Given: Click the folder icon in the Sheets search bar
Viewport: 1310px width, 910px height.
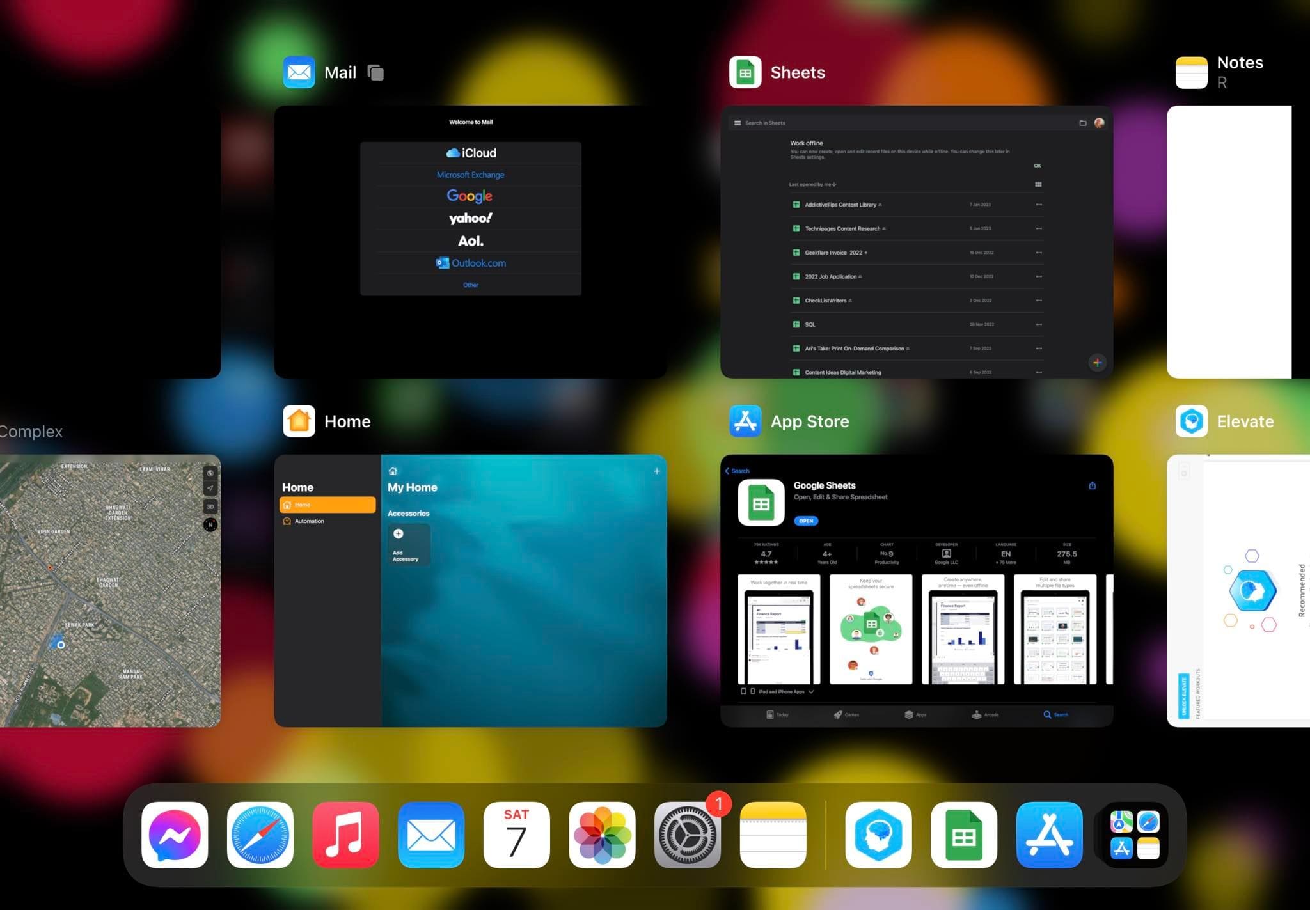Looking at the screenshot, I should tap(1083, 122).
